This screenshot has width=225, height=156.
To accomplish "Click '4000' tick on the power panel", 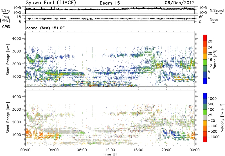I will click(17, 39).
